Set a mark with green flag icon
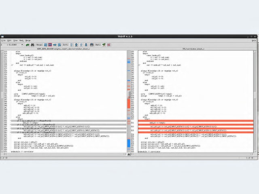Image resolution: width=259 pixels, height=194 pixels. click(x=104, y=45)
